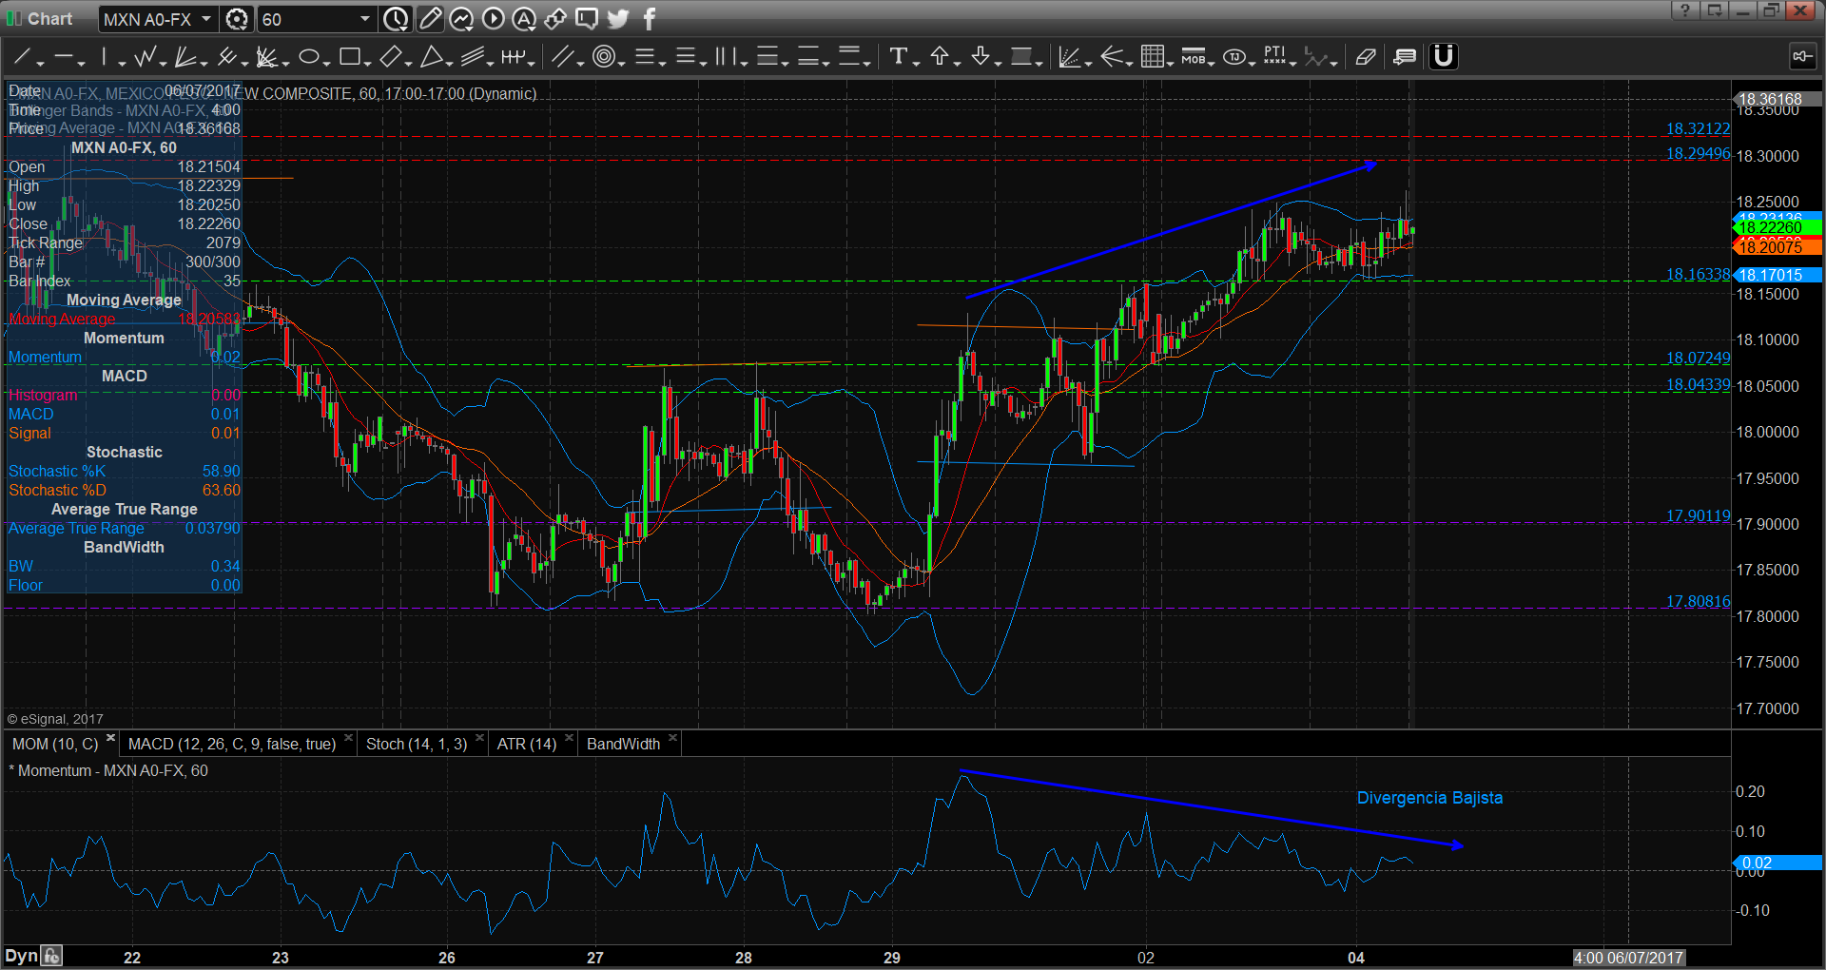Select the horizontal line tool
Screen dimensions: 1826x970
coord(63,57)
